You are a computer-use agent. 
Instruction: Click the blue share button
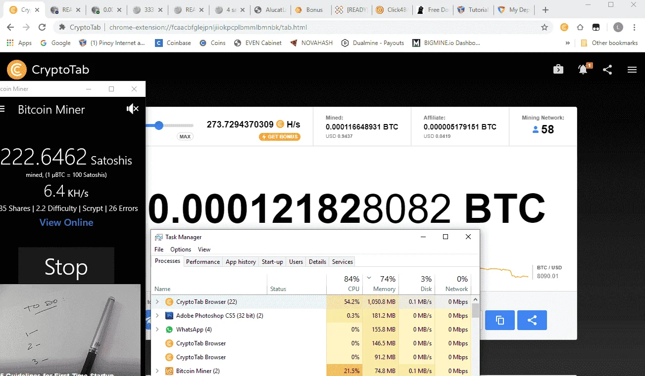(x=532, y=320)
